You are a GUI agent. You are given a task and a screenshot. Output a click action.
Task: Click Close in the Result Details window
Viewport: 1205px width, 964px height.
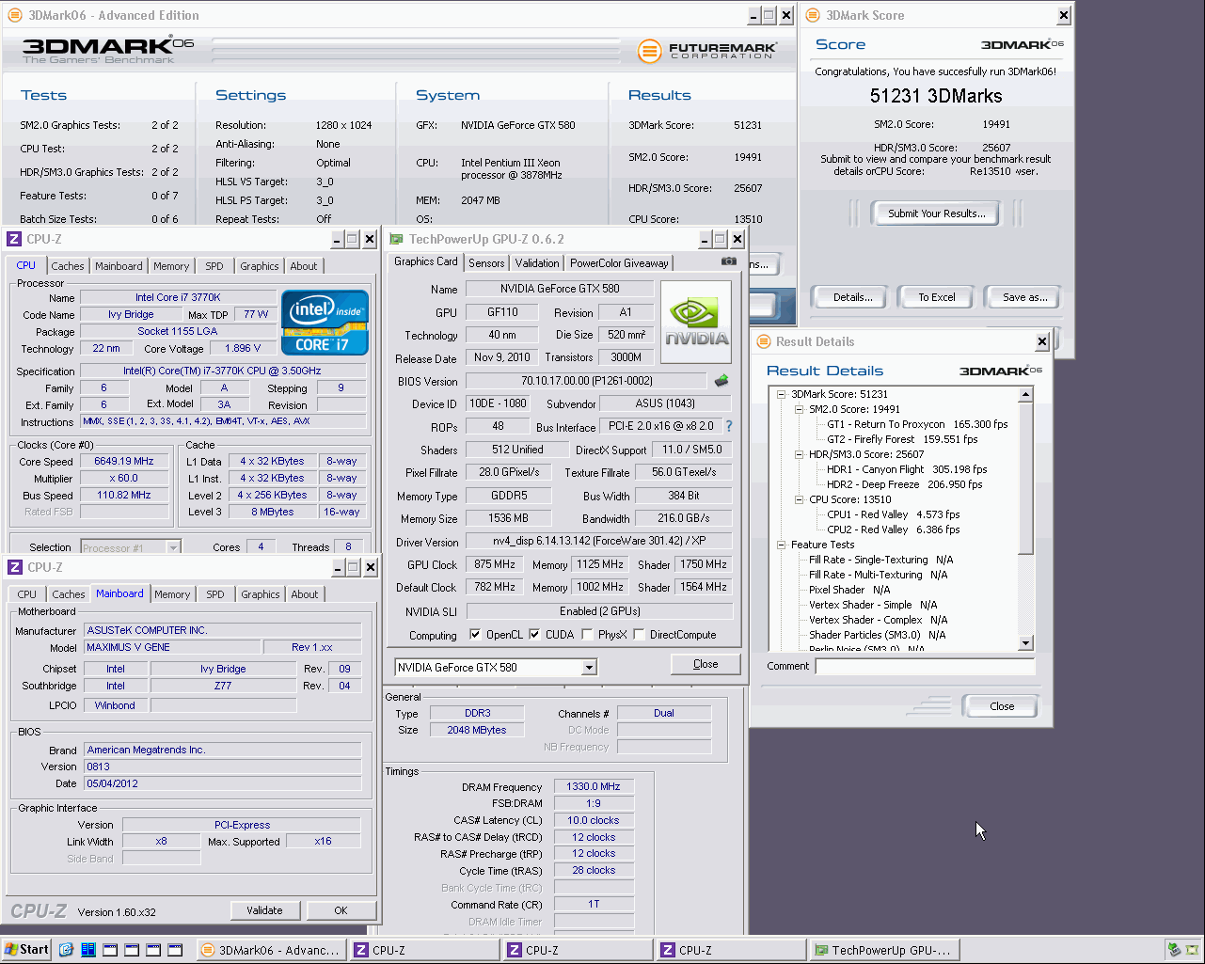(x=1002, y=706)
